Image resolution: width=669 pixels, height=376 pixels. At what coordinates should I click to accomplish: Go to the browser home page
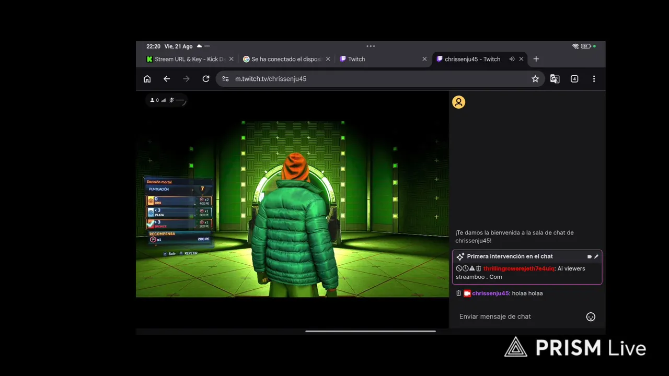click(x=147, y=79)
